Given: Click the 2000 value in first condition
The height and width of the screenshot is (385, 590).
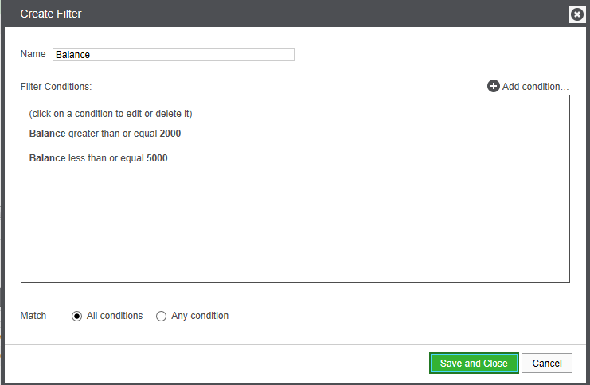Looking at the screenshot, I should 170,134.
